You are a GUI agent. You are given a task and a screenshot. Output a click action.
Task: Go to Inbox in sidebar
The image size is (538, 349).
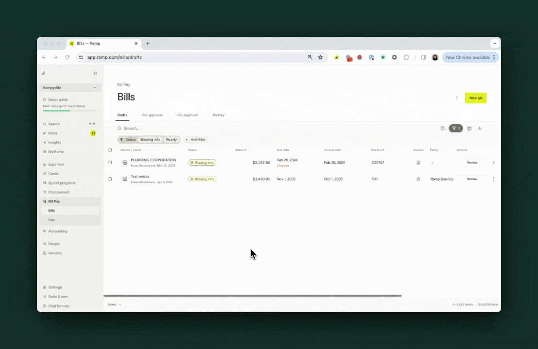coord(52,133)
